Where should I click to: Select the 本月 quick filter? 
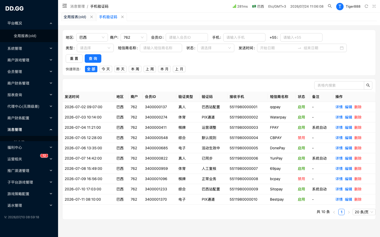pyautogui.click(x=164, y=69)
